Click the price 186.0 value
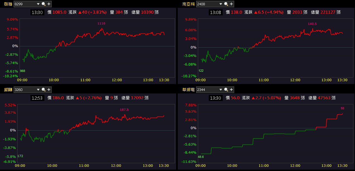 58,98
